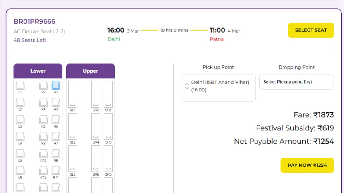Select lower seat R10

pos(43,153)
